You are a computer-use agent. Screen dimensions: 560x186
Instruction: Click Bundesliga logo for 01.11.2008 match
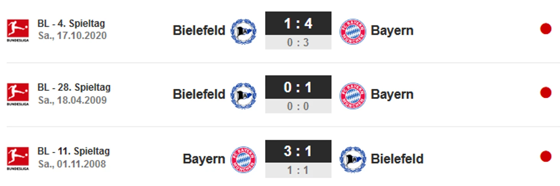[x=18, y=158]
